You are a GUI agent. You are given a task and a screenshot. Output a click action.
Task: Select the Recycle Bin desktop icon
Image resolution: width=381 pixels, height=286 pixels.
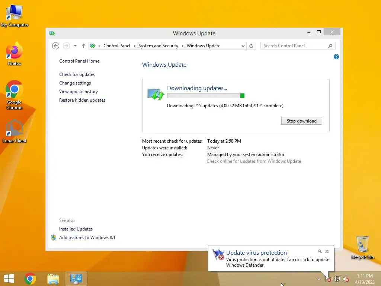tap(362, 247)
